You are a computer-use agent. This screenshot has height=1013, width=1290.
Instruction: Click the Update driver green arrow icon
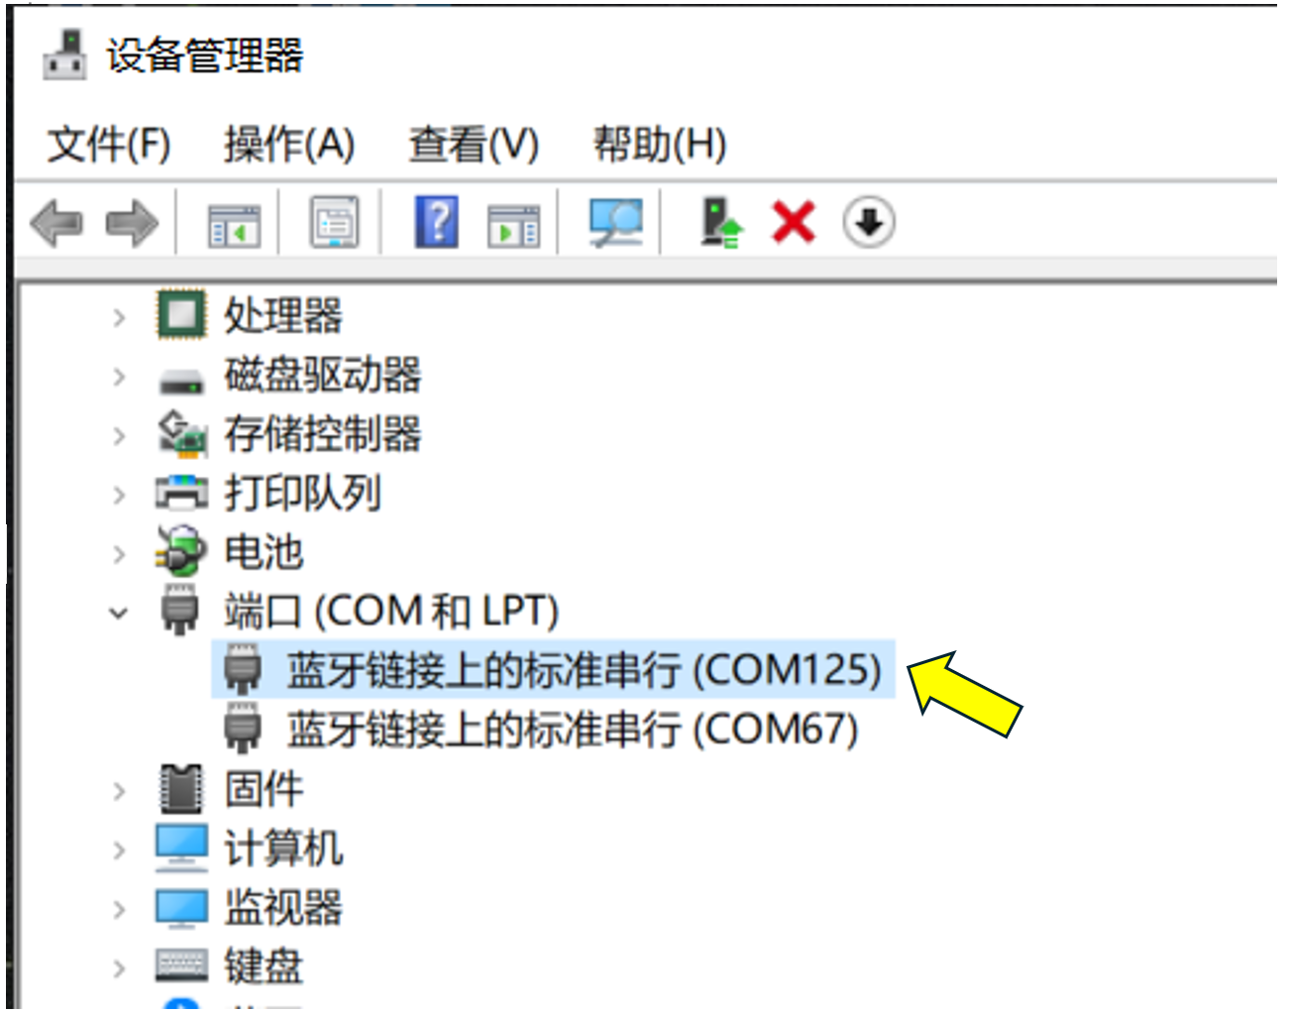[721, 222]
